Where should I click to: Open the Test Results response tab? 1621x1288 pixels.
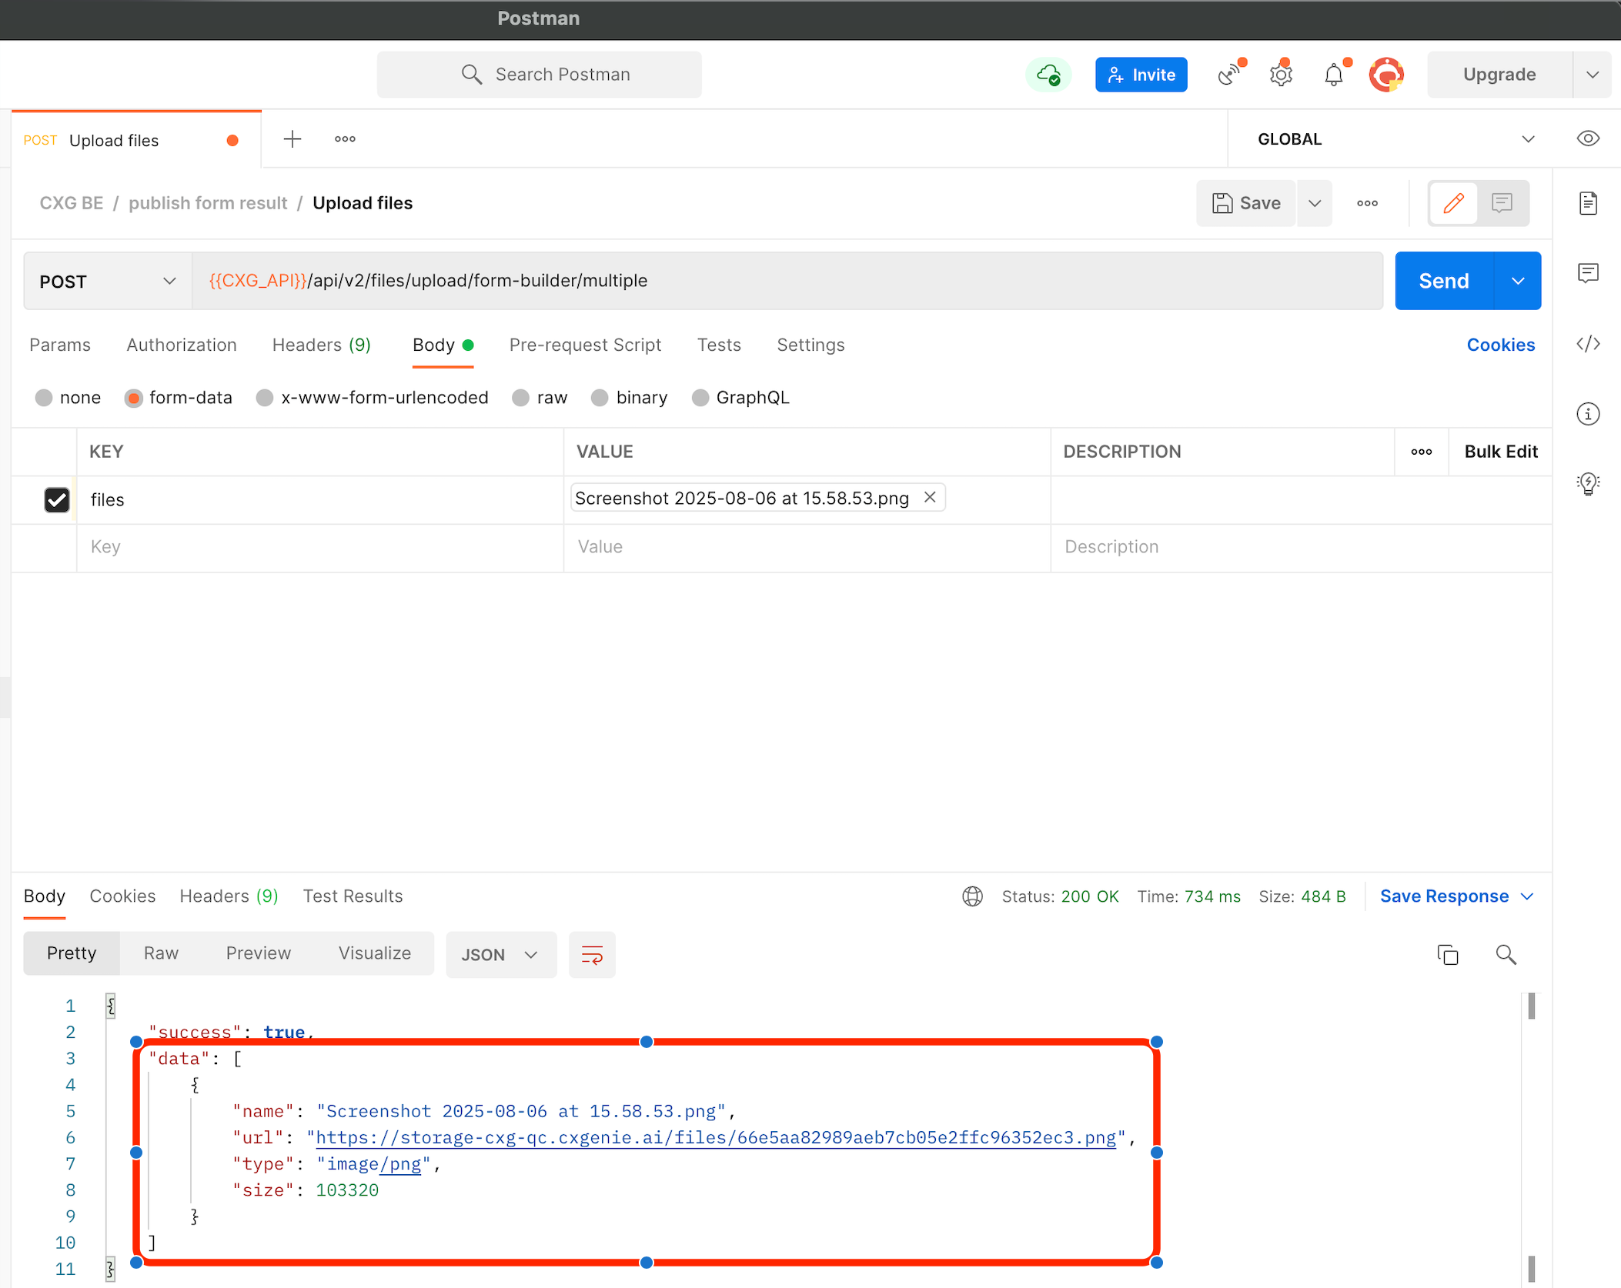(x=353, y=896)
